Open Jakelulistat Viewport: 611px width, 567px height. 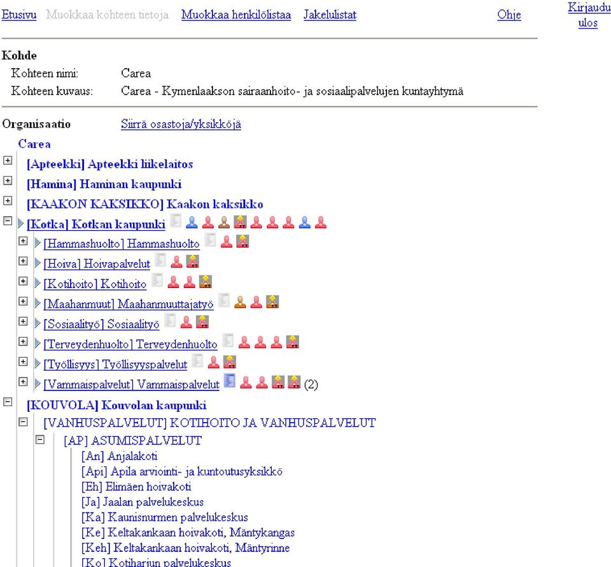[x=330, y=15]
